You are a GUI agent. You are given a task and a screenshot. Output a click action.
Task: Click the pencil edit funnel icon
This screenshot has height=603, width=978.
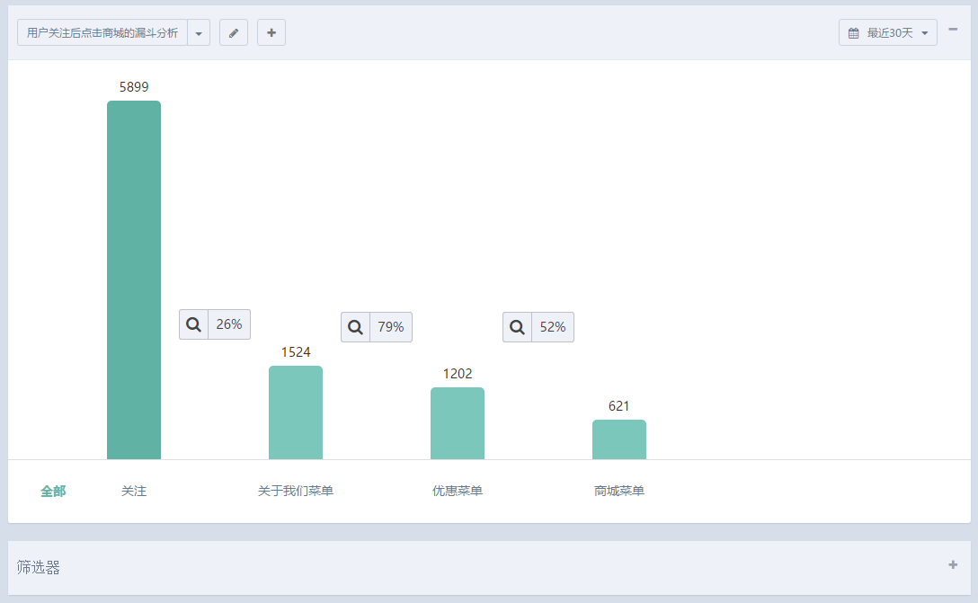click(234, 32)
